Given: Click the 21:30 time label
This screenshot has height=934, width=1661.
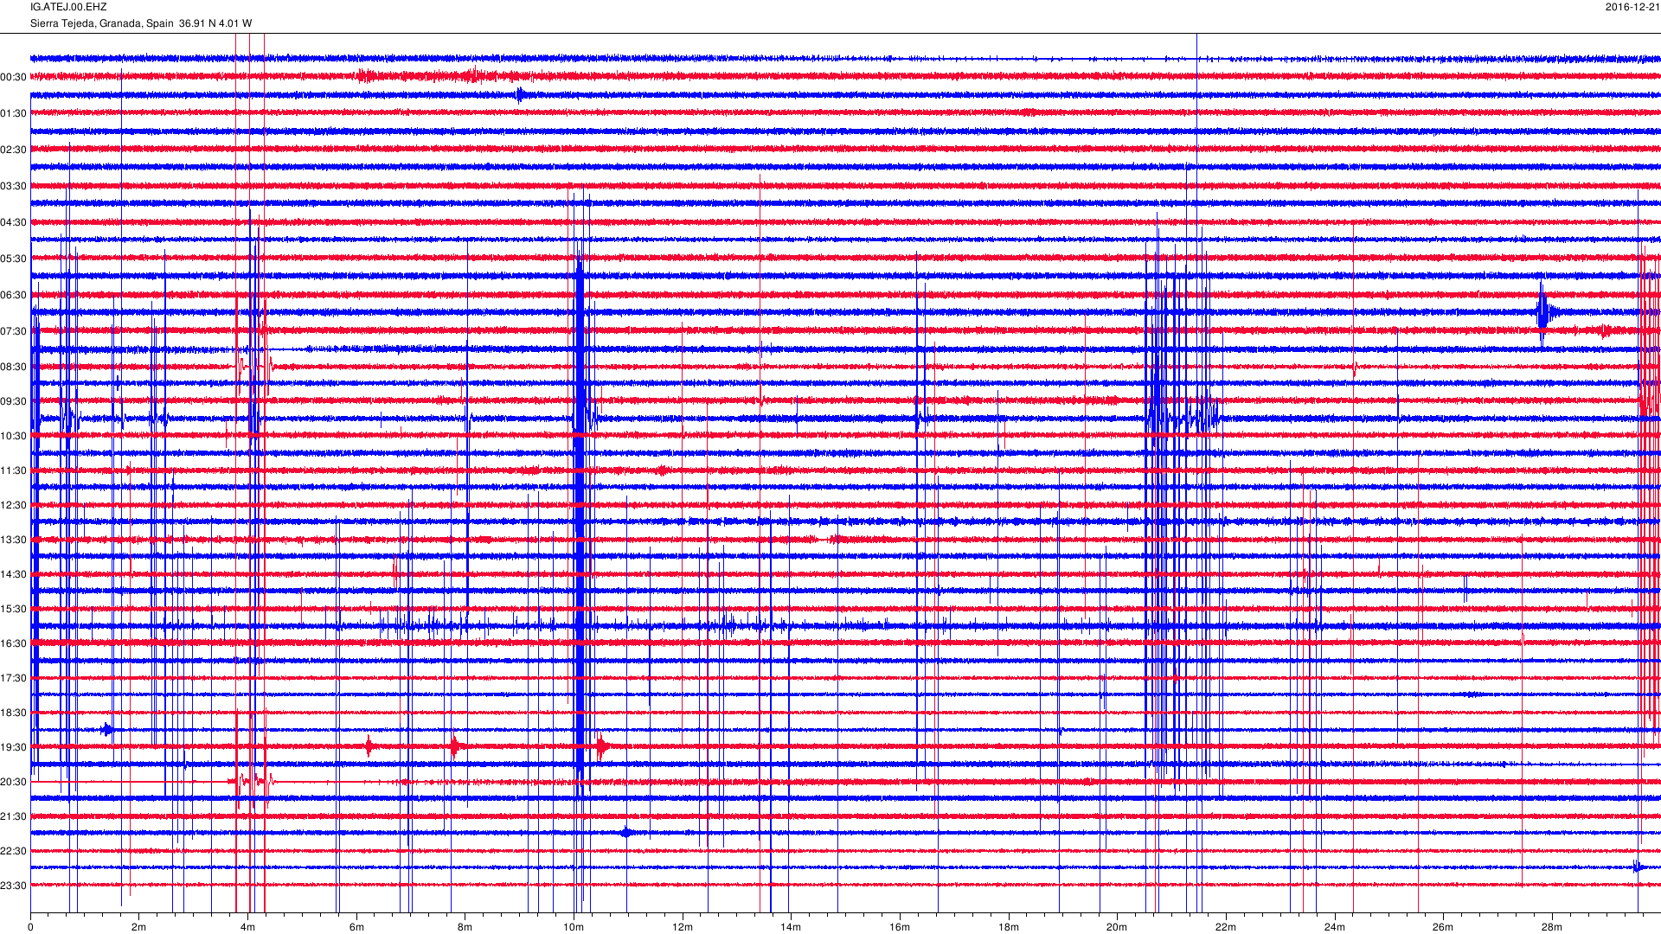Looking at the screenshot, I should tap(14, 816).
